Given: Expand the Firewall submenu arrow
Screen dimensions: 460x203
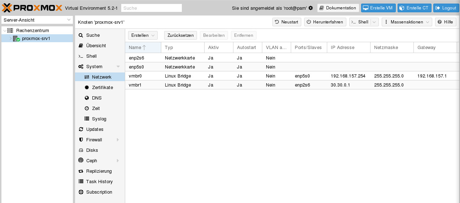Looking at the screenshot, I should pyautogui.click(x=118, y=140).
